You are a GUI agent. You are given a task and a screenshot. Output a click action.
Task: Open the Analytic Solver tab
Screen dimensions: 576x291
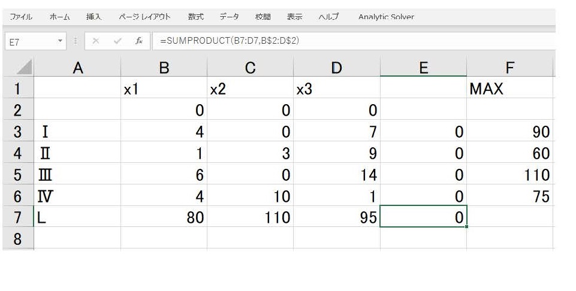tap(386, 17)
